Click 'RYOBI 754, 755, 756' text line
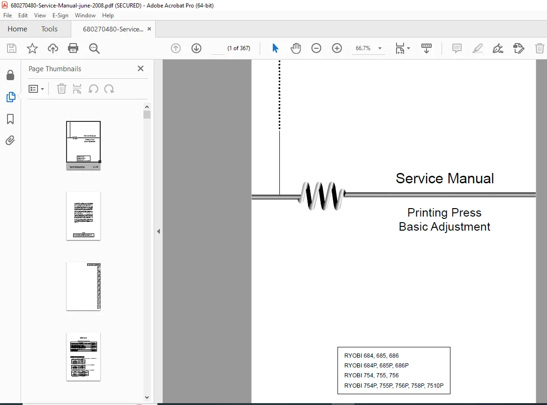 (372, 375)
